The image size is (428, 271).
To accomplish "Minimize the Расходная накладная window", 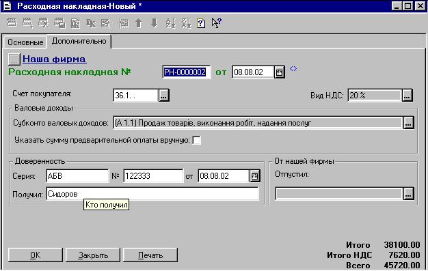I will pos(397,6).
